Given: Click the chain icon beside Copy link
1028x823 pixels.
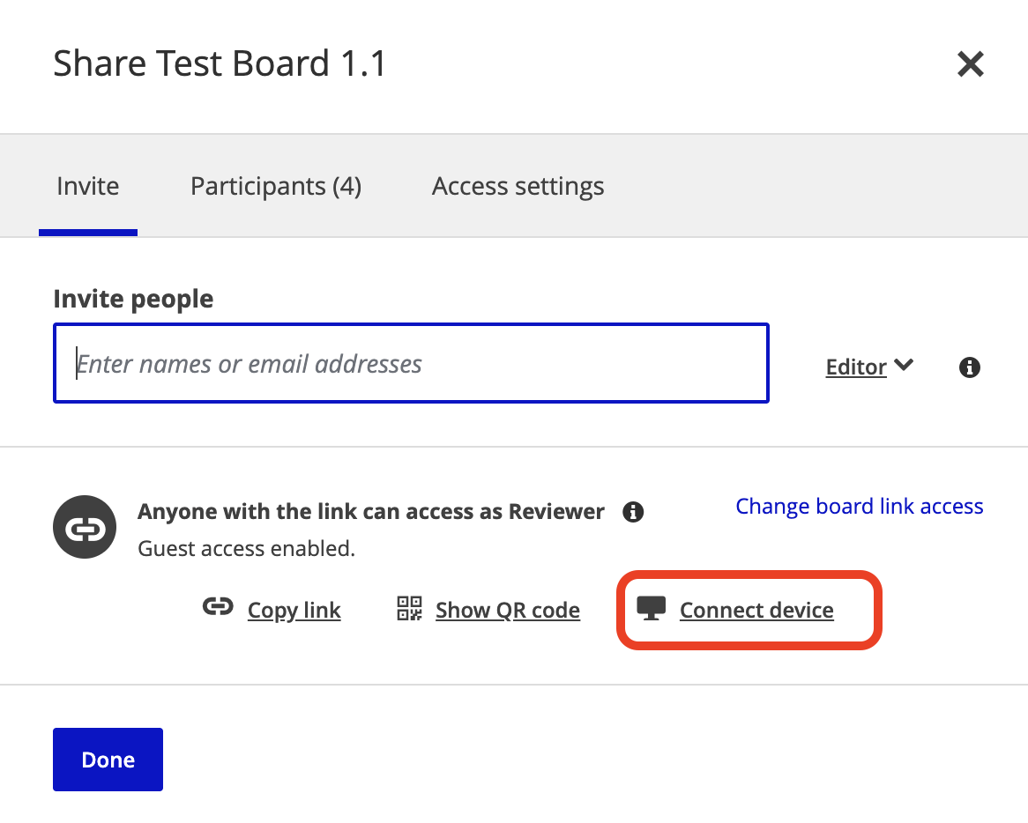Looking at the screenshot, I should tap(218, 608).
